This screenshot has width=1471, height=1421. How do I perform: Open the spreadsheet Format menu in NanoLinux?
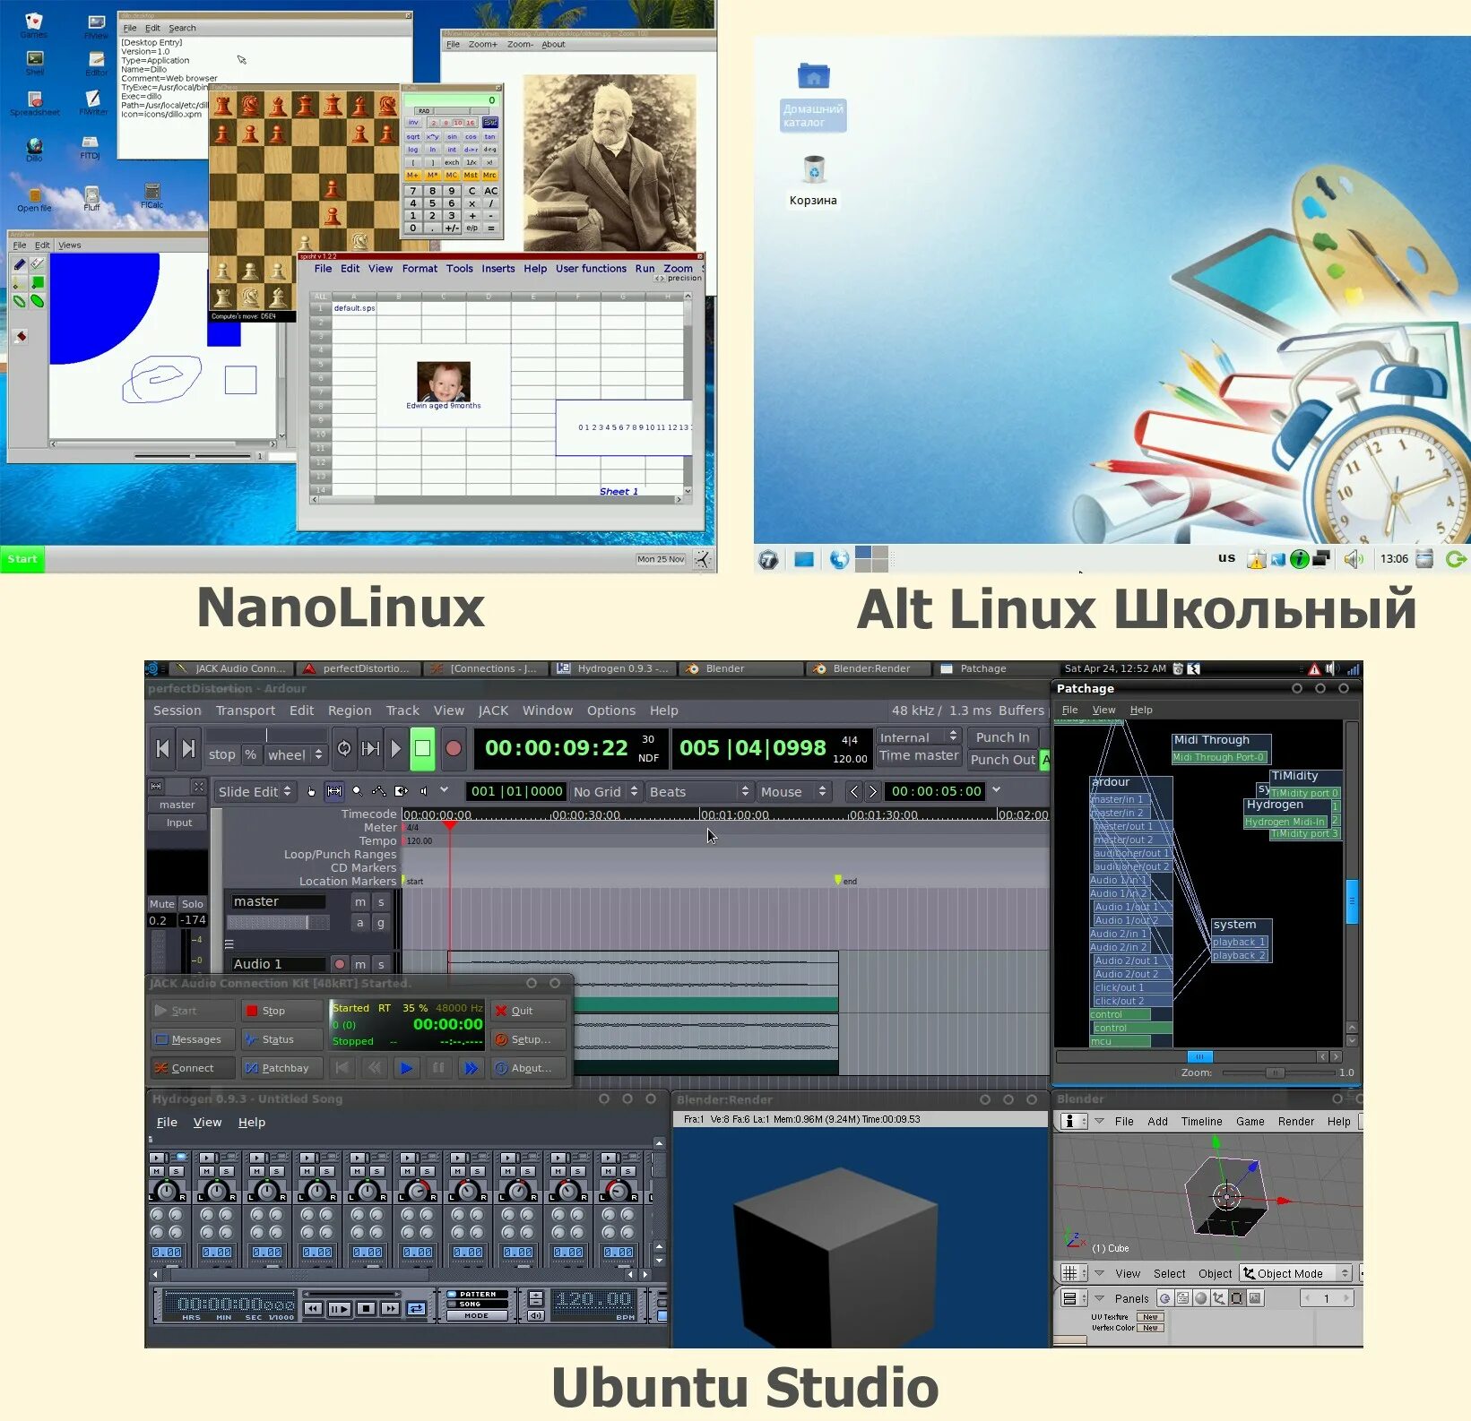[420, 269]
